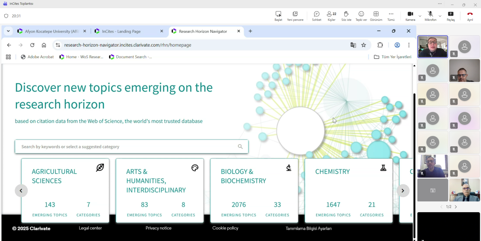
Task: Toggle the Kamera on or off
Action: [x=410, y=16]
